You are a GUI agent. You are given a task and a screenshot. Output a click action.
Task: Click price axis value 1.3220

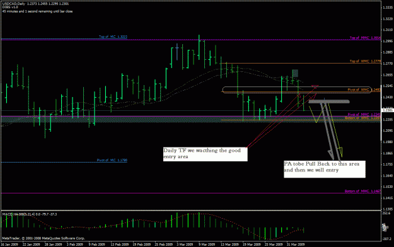[x=388, y=19]
